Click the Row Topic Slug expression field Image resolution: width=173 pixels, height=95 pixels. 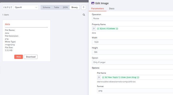[x=137, y=77]
